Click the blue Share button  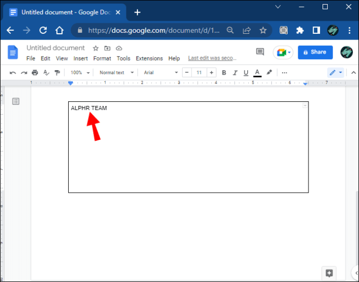pyautogui.click(x=315, y=52)
